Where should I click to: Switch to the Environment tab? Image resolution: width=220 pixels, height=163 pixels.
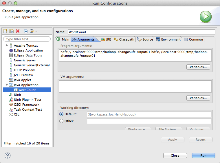(168, 39)
